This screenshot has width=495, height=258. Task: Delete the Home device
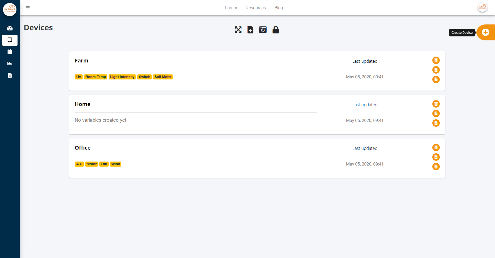[436, 104]
